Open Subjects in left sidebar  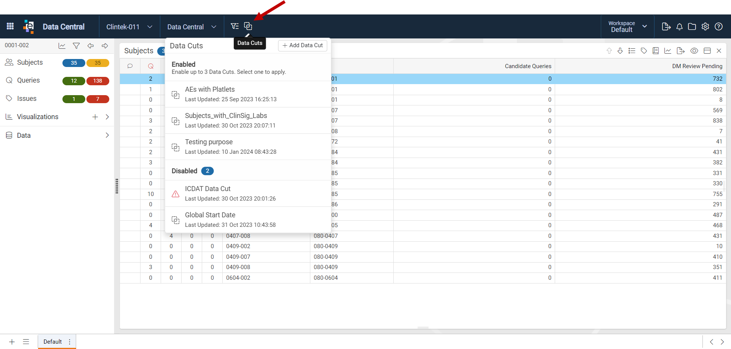[x=30, y=62]
